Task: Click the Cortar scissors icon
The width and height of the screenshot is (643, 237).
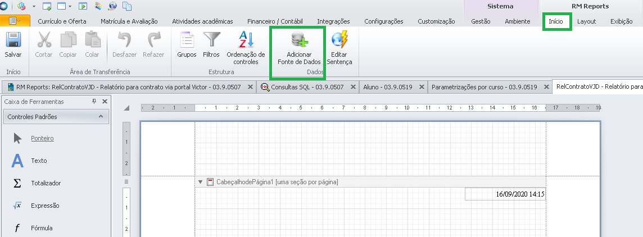Action: click(43, 40)
